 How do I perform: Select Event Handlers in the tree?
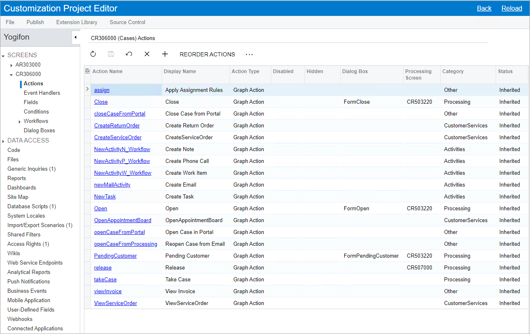pos(42,93)
